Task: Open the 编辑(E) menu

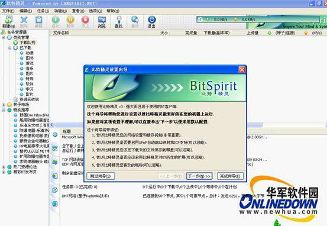Action: click(x=25, y=11)
